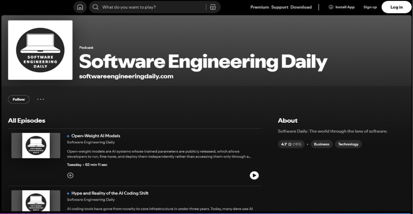Image resolution: width=413 pixels, height=214 pixels.
Task: Click the Open-weight models episode description
Action: click(x=159, y=154)
